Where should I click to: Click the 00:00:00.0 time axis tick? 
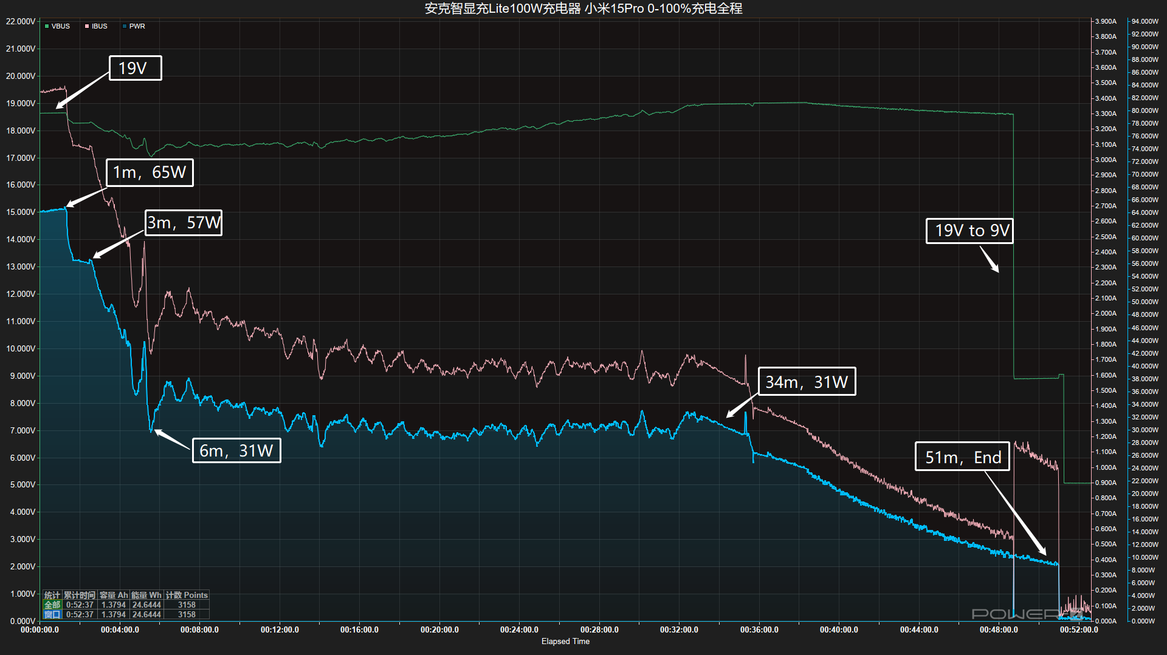point(40,630)
